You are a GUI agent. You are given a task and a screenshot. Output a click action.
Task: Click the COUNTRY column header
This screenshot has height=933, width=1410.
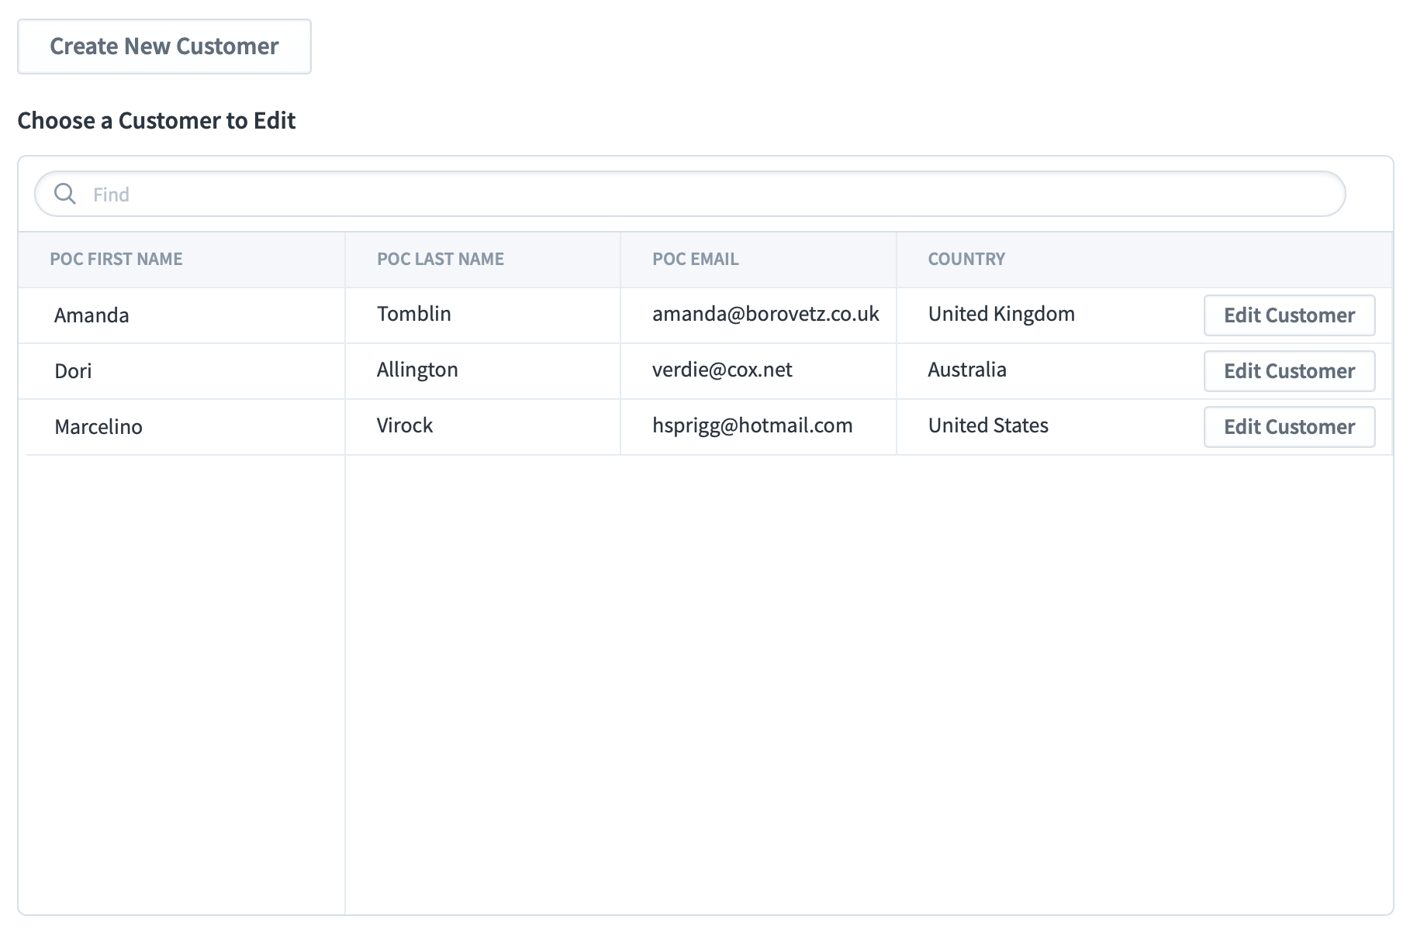point(966,259)
